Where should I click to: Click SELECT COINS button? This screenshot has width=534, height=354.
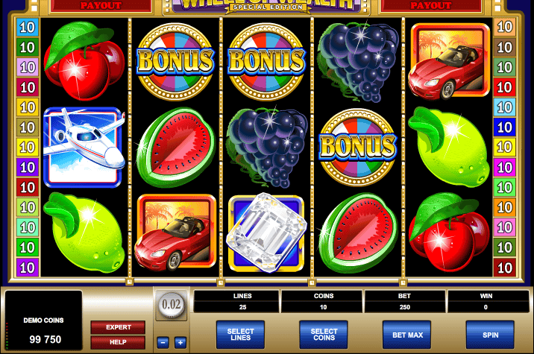(324, 335)
